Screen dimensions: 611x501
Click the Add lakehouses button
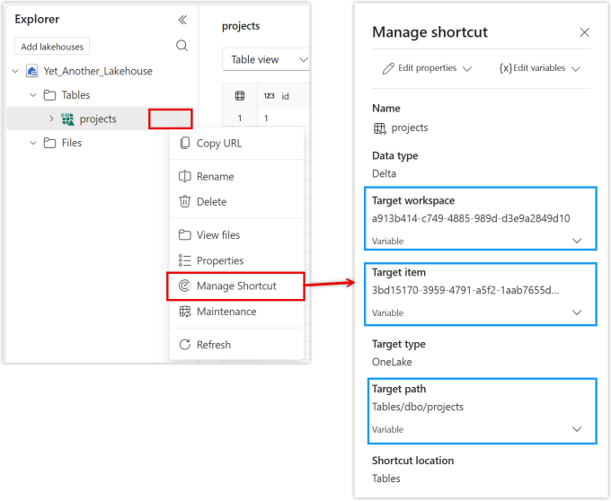point(52,47)
